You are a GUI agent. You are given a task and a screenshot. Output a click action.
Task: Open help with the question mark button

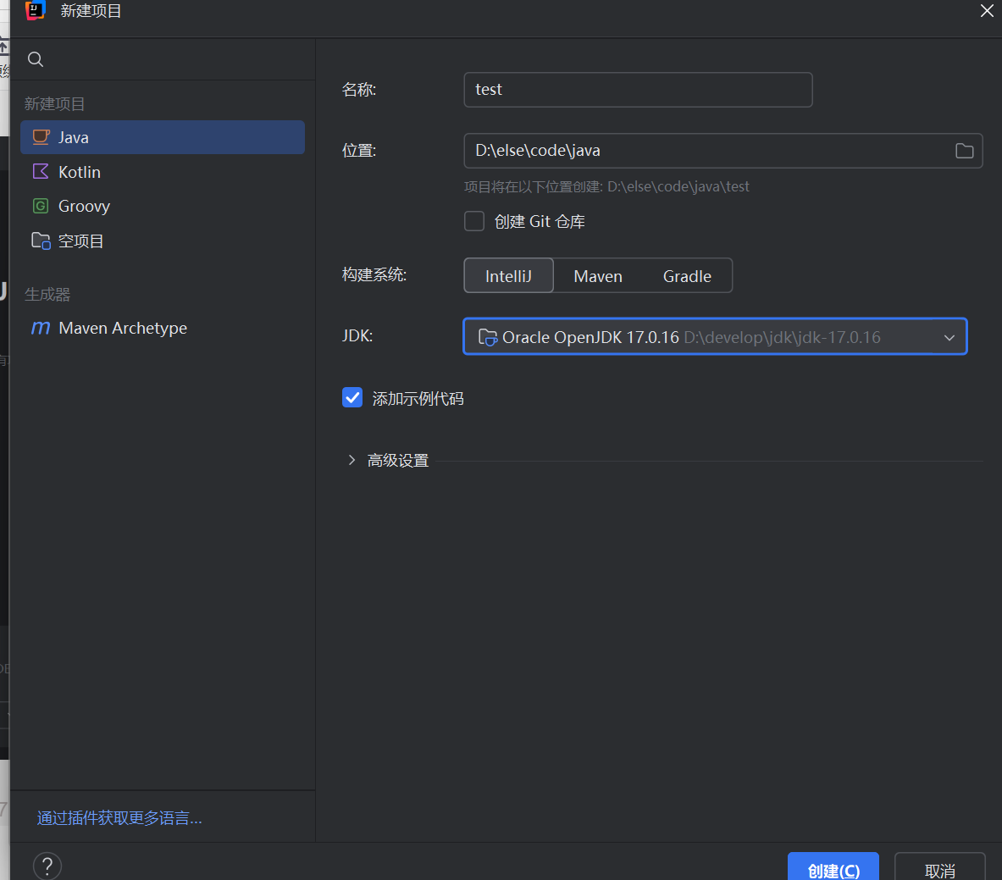[47, 866]
